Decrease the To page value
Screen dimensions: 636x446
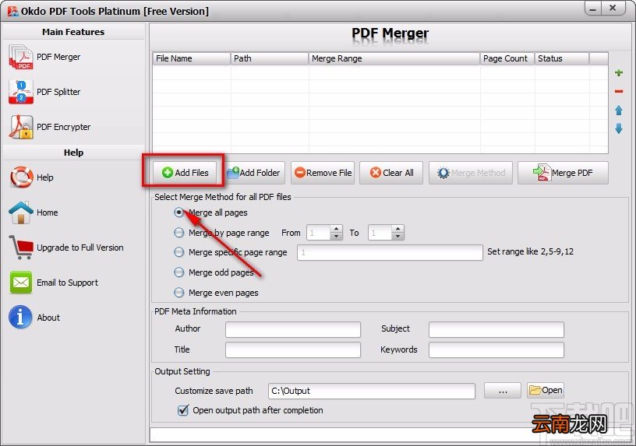click(398, 236)
